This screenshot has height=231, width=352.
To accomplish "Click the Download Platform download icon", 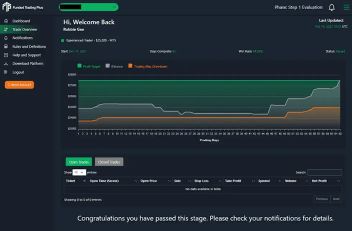I will pos(6,64).
